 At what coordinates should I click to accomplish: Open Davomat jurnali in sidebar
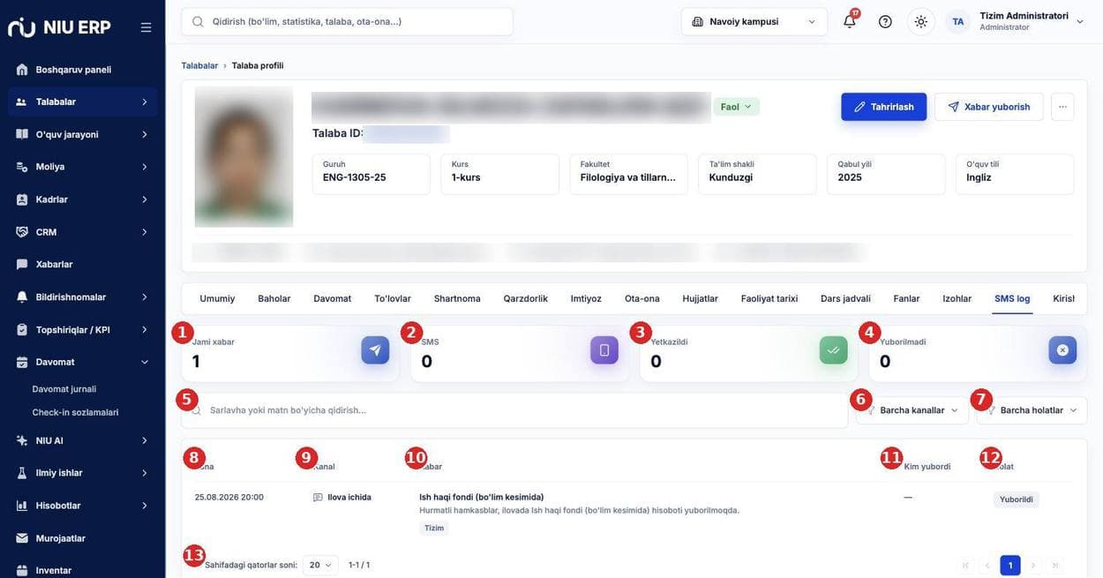[x=64, y=389]
